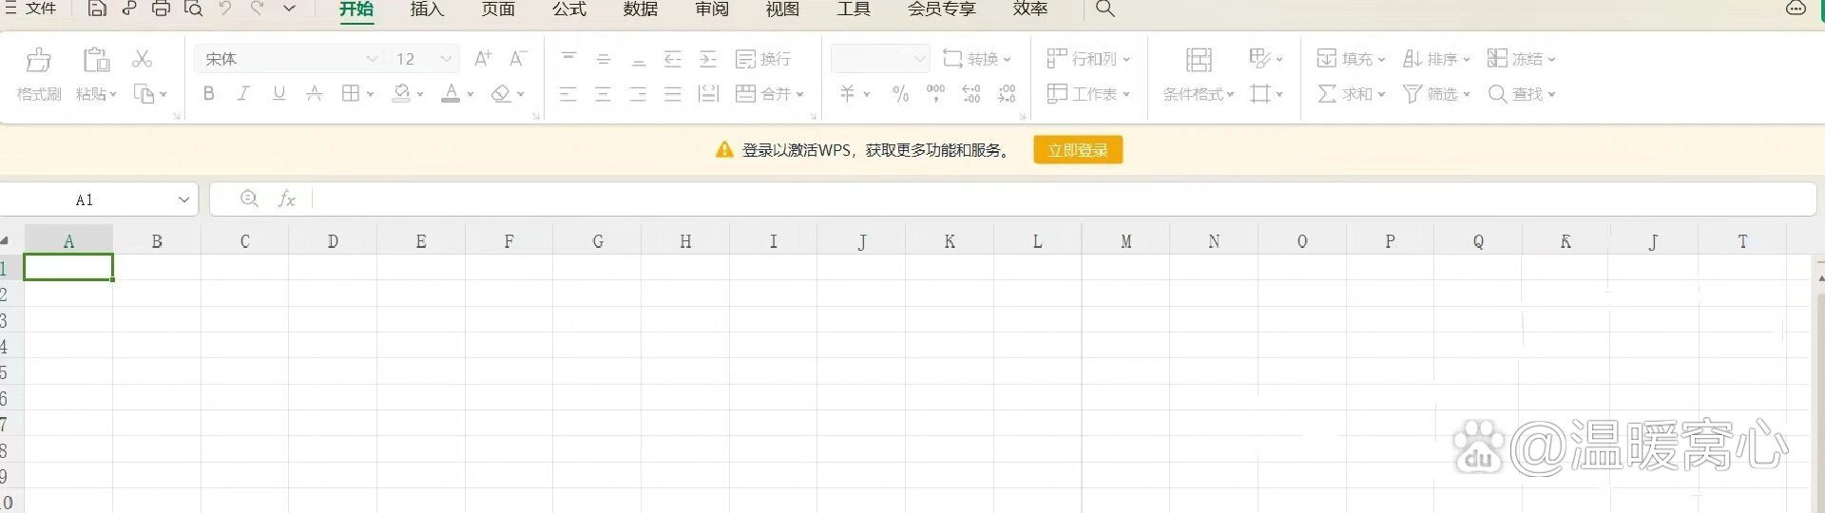This screenshot has width=1825, height=513.
Task: Click the Fill (填充) button
Action: (1351, 59)
